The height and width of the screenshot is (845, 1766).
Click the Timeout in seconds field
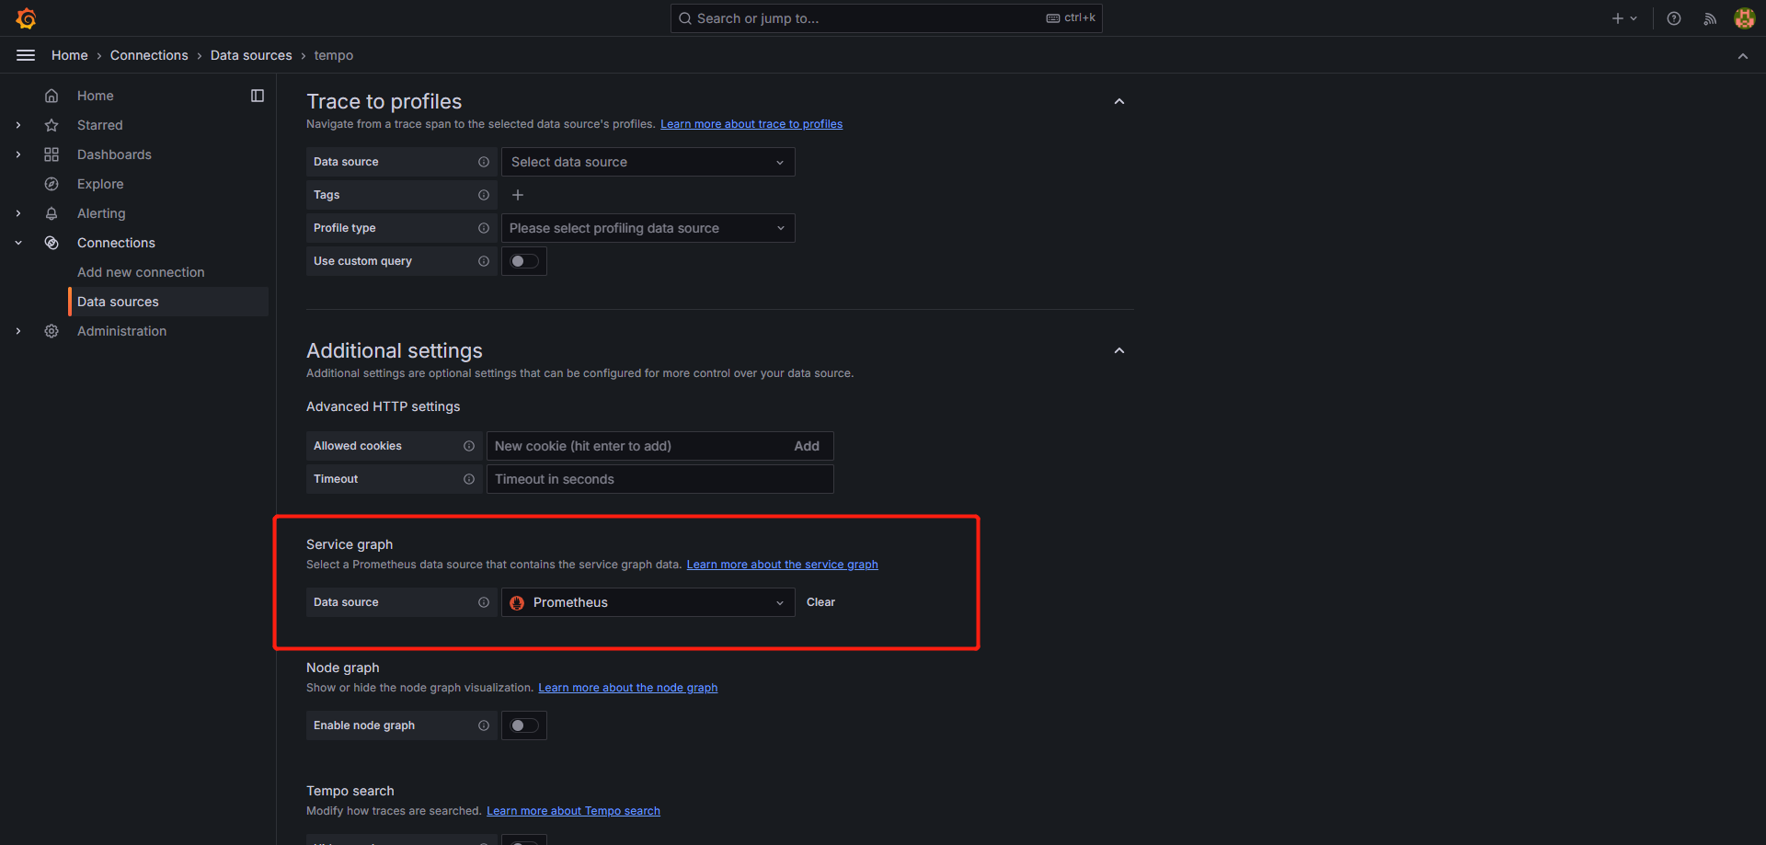click(659, 479)
